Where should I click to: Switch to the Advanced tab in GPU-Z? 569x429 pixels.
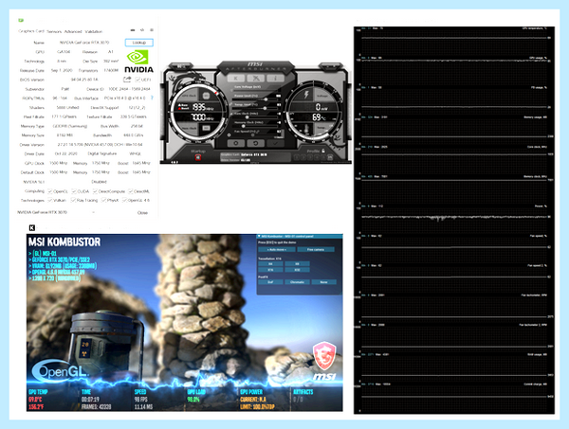point(73,31)
